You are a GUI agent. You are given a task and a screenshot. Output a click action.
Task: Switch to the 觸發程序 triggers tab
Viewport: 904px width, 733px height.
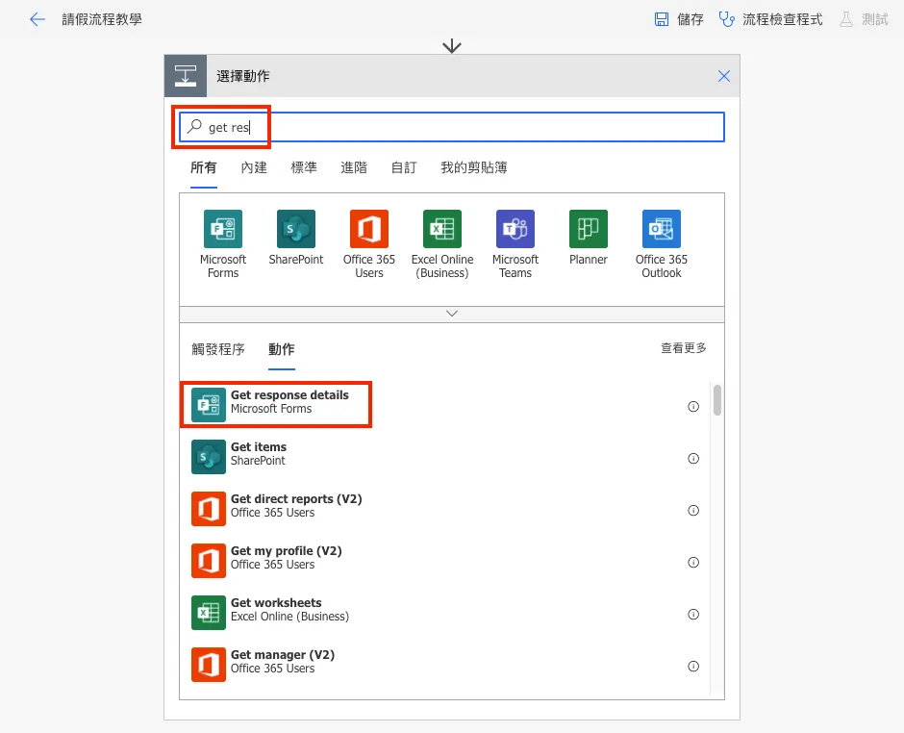[x=218, y=349]
